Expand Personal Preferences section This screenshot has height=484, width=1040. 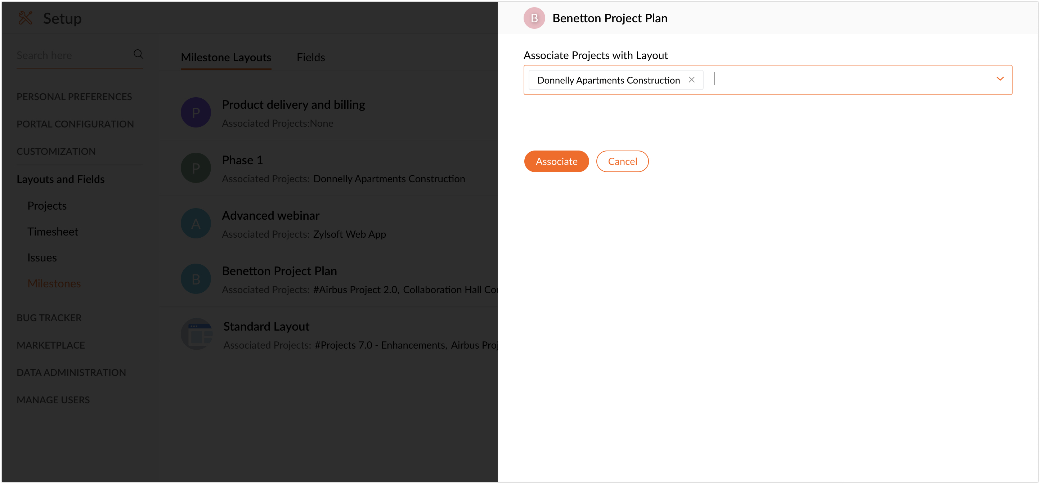(74, 97)
